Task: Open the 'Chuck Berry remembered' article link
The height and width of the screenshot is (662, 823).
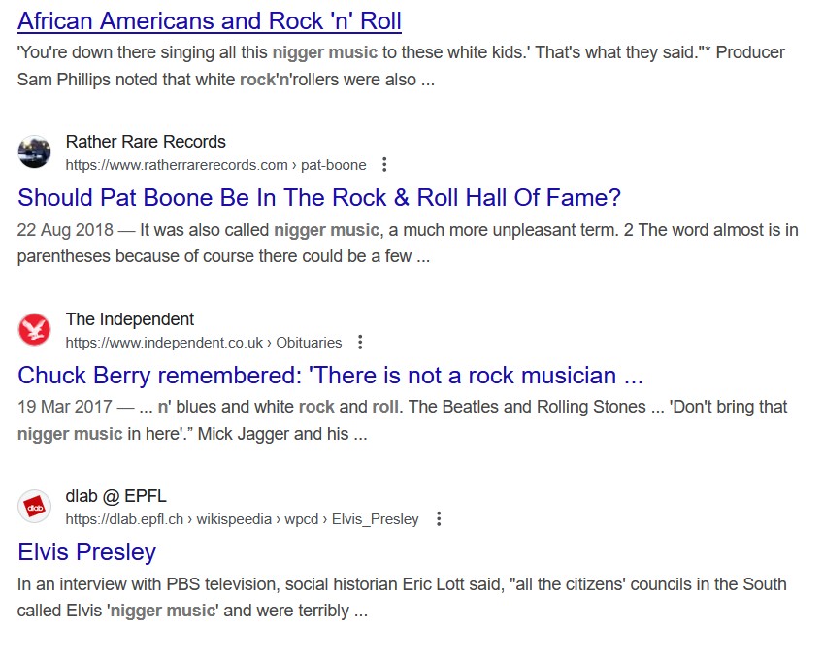Action: 330,376
